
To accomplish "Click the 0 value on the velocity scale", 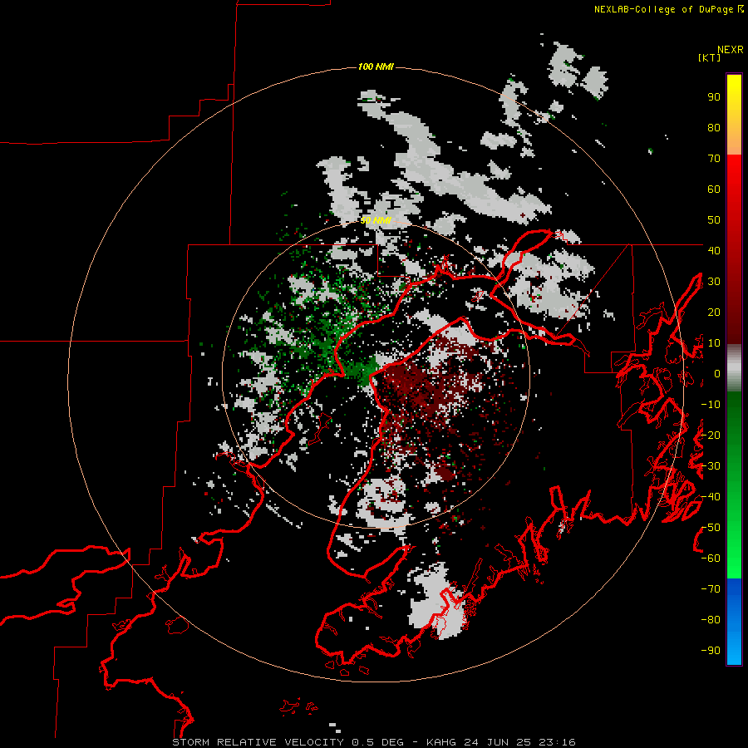I will coord(717,373).
